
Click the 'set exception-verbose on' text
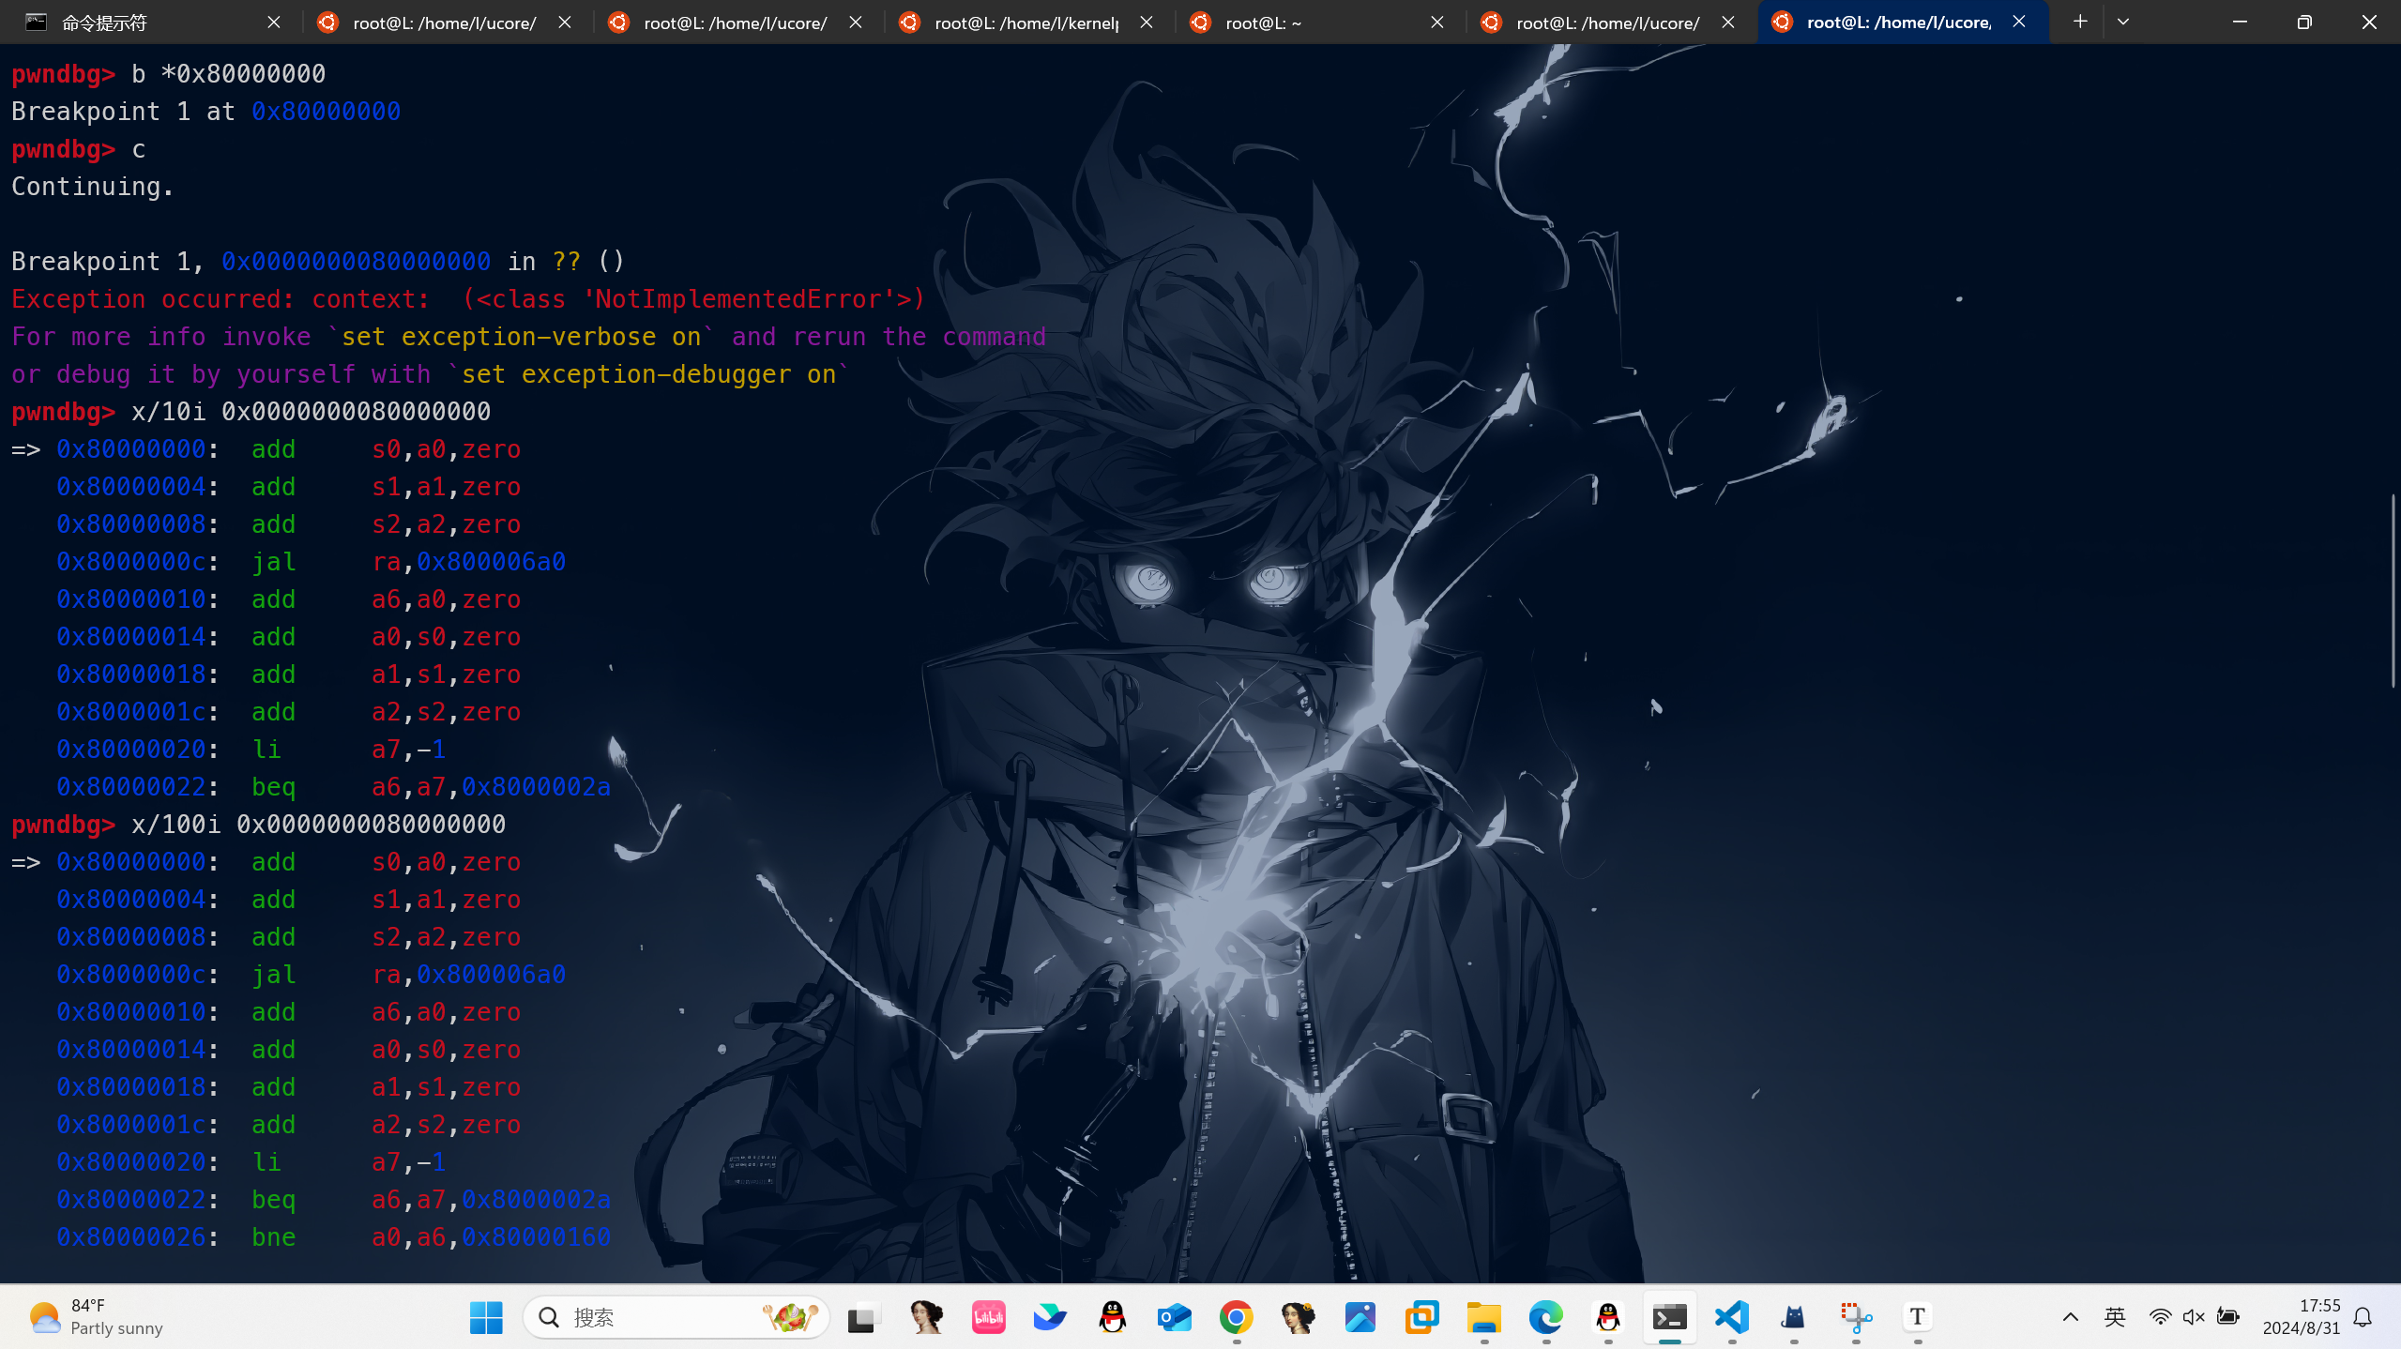tap(522, 337)
